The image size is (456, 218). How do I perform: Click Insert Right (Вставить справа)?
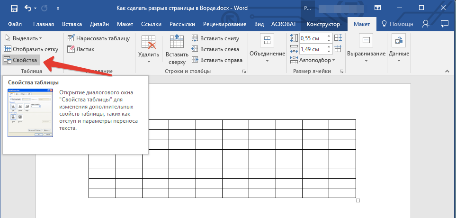217,60
